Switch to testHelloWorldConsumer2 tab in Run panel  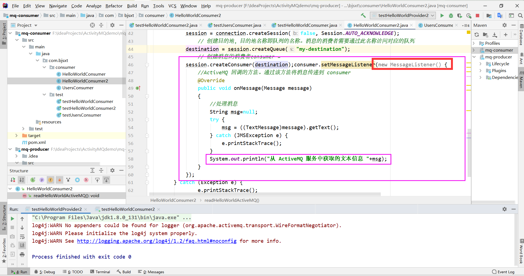point(128,209)
